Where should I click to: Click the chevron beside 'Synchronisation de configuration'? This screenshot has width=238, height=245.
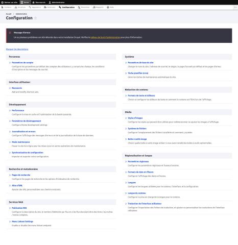(x=10, y=153)
